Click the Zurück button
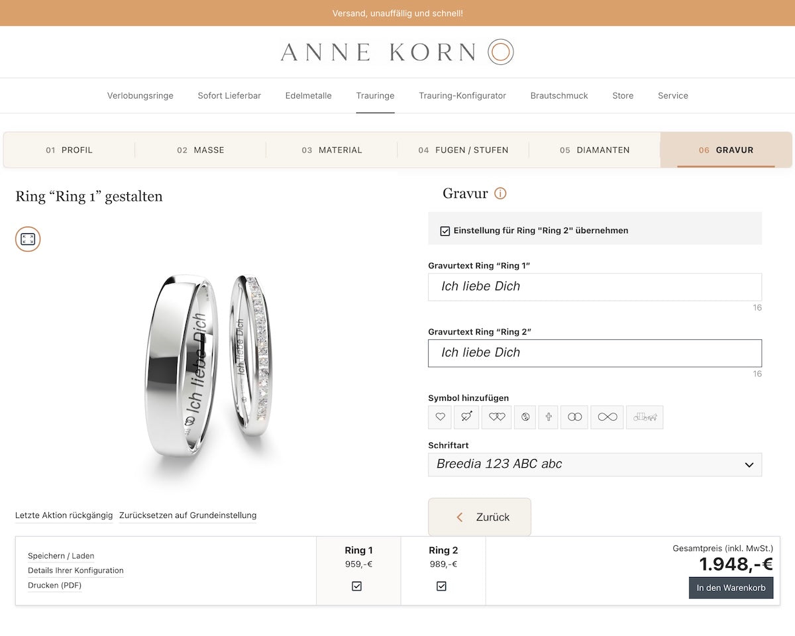This screenshot has height=636, width=795. (480, 517)
